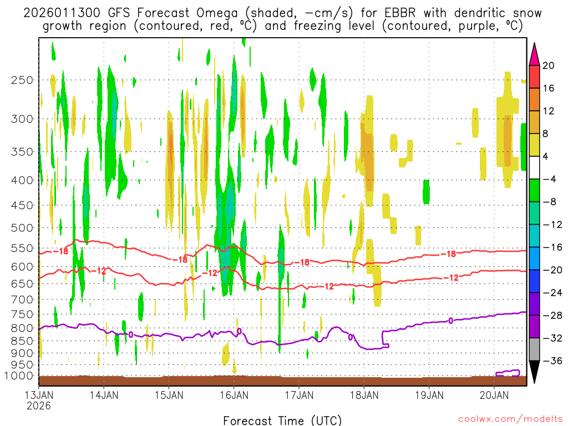Click the colorbar tick label -20
Screen dimensions: 568x426
click(552, 270)
